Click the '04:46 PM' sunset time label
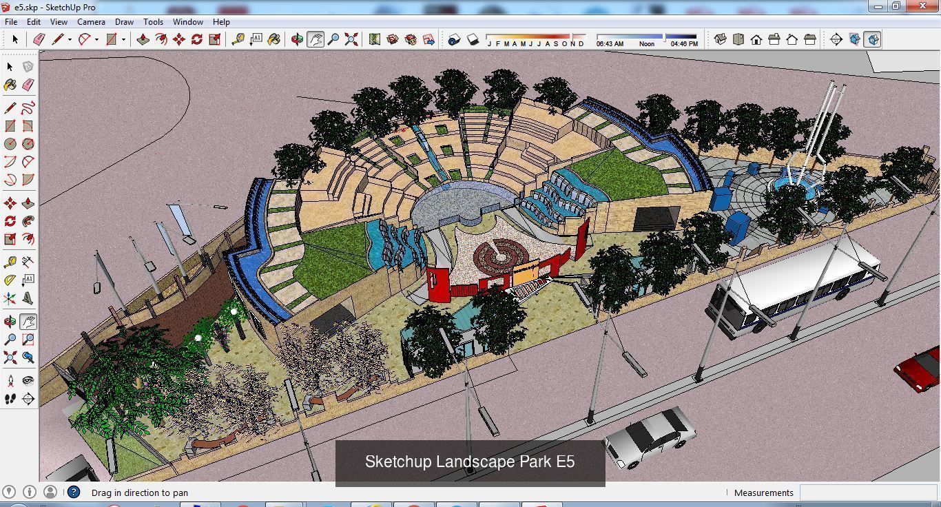This screenshot has width=941, height=507. click(684, 43)
